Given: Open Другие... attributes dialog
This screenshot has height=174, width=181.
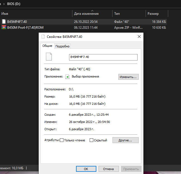Looking at the screenshot, I should click(x=126, y=140).
